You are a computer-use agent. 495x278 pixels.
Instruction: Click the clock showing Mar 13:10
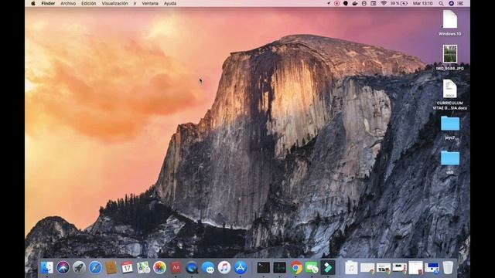pyautogui.click(x=423, y=3)
